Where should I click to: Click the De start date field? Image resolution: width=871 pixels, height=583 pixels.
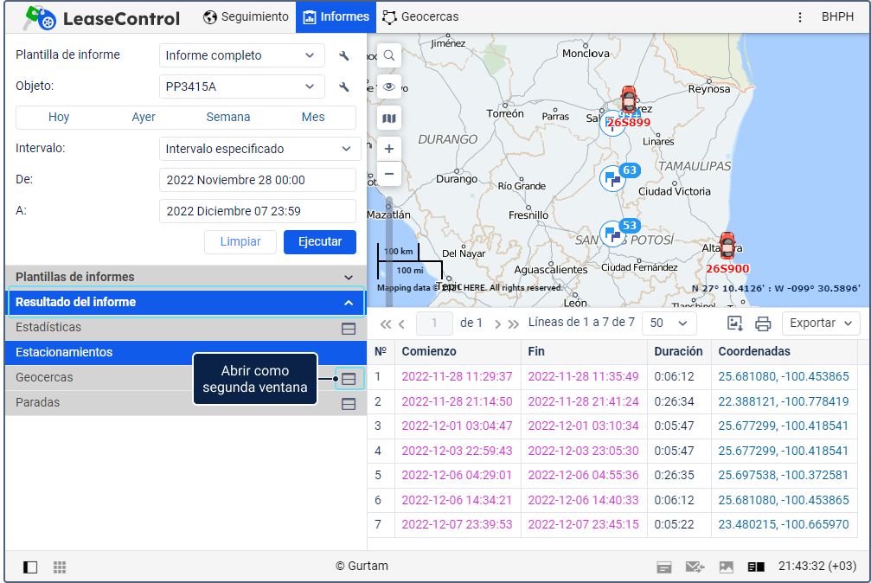coord(258,180)
